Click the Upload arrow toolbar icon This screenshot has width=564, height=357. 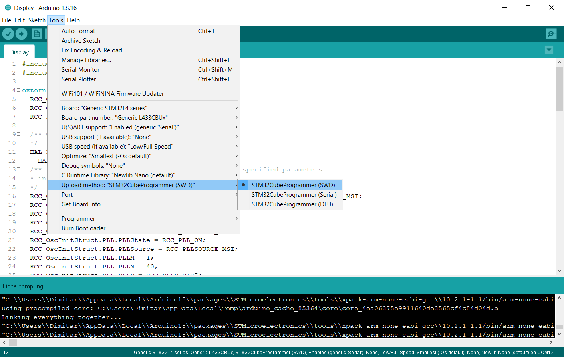point(22,34)
